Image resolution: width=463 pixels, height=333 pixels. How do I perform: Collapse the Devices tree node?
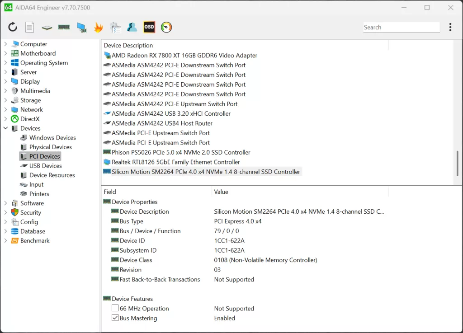(5, 128)
